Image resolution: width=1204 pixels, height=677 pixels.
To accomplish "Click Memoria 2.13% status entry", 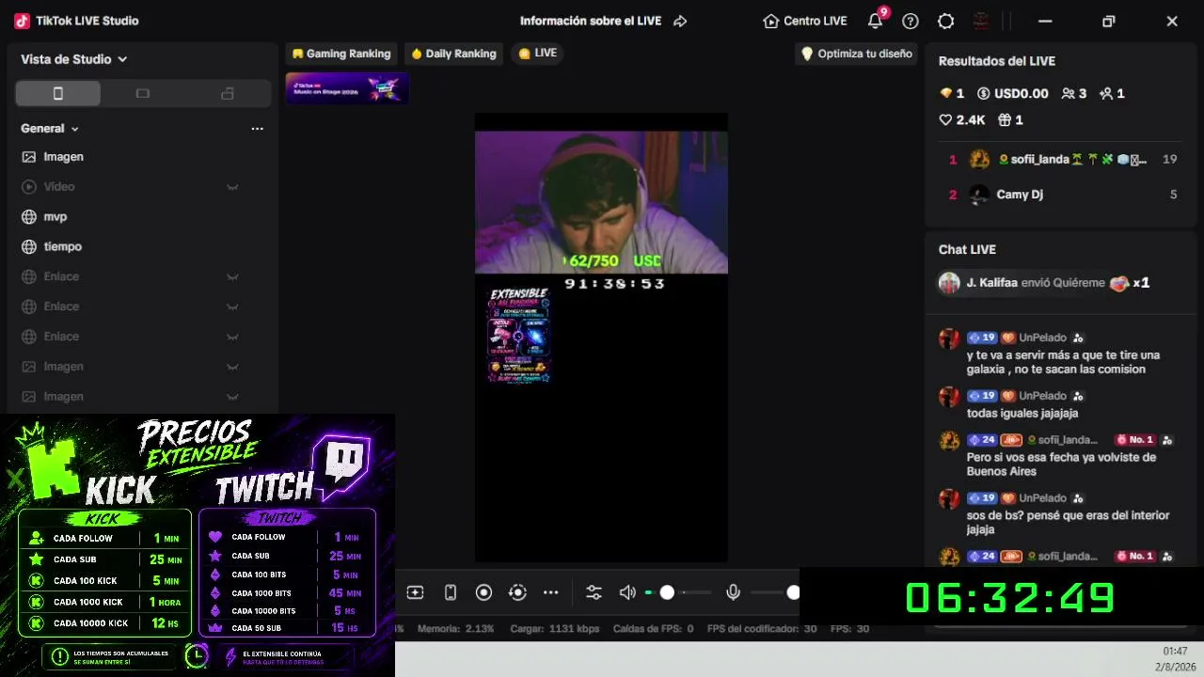I will click(456, 629).
